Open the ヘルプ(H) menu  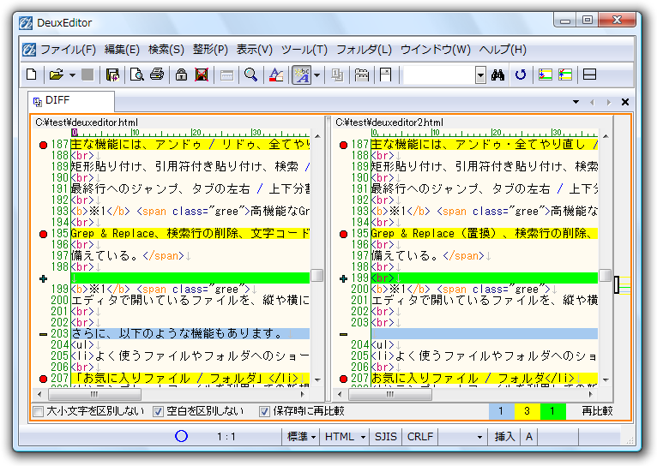pos(503,50)
